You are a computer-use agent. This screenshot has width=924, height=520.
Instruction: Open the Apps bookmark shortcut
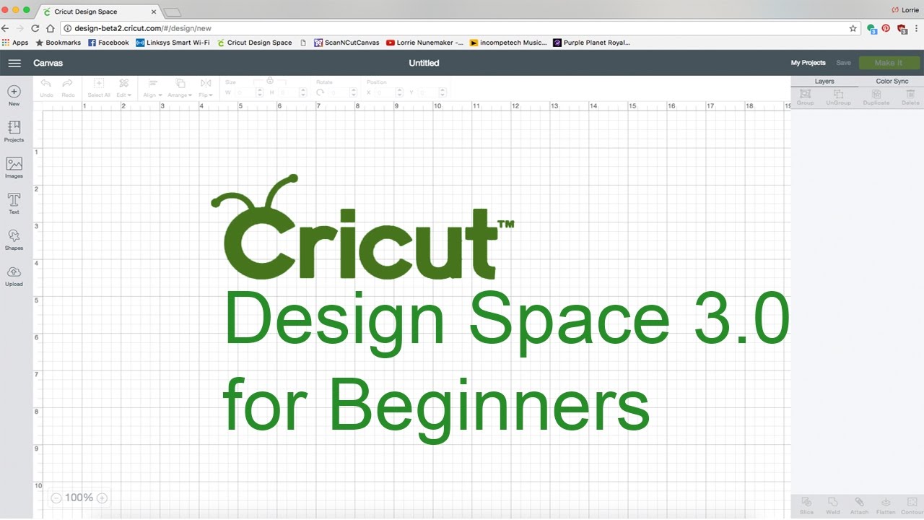pyautogui.click(x=15, y=43)
